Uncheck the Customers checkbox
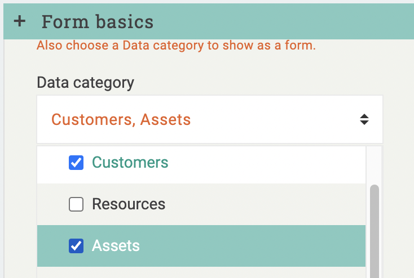 click(x=76, y=163)
